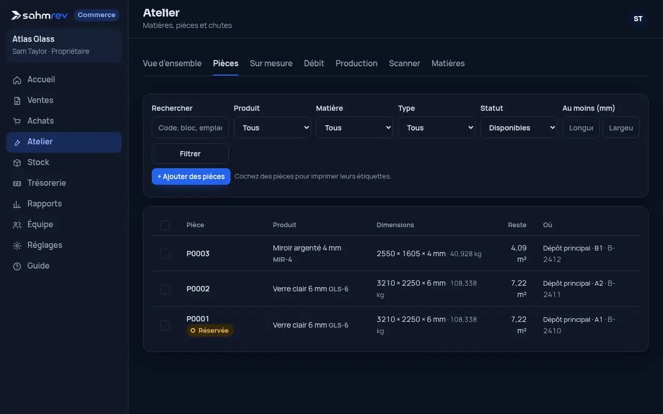The image size is (663, 414).
Task: Click the Ajouter des pièces button
Action: pyautogui.click(x=191, y=176)
